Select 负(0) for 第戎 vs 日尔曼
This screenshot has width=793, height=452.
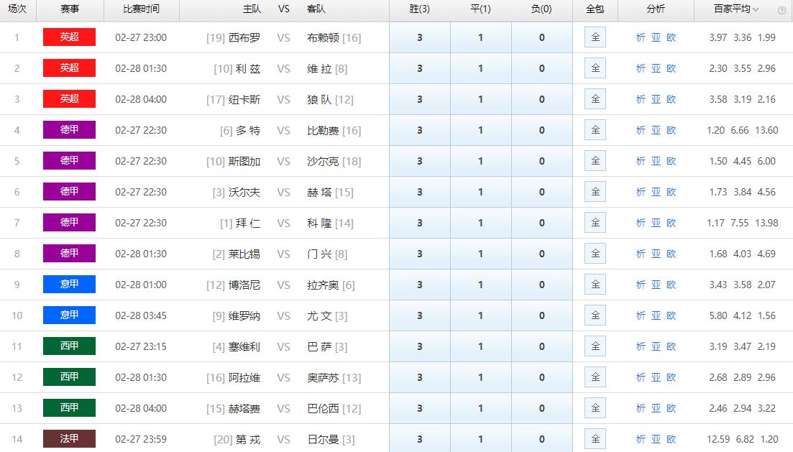coord(541,438)
